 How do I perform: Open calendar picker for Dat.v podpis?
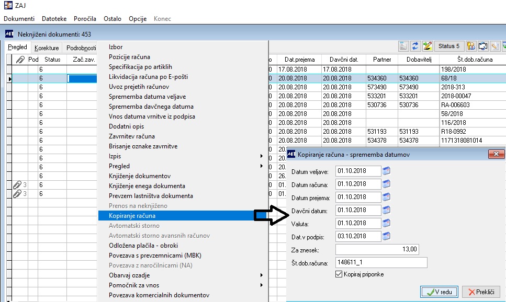(386, 236)
